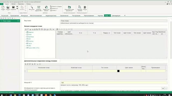Click the first icon in coordinates toolbar
The image size is (172, 96).
coord(26,29)
